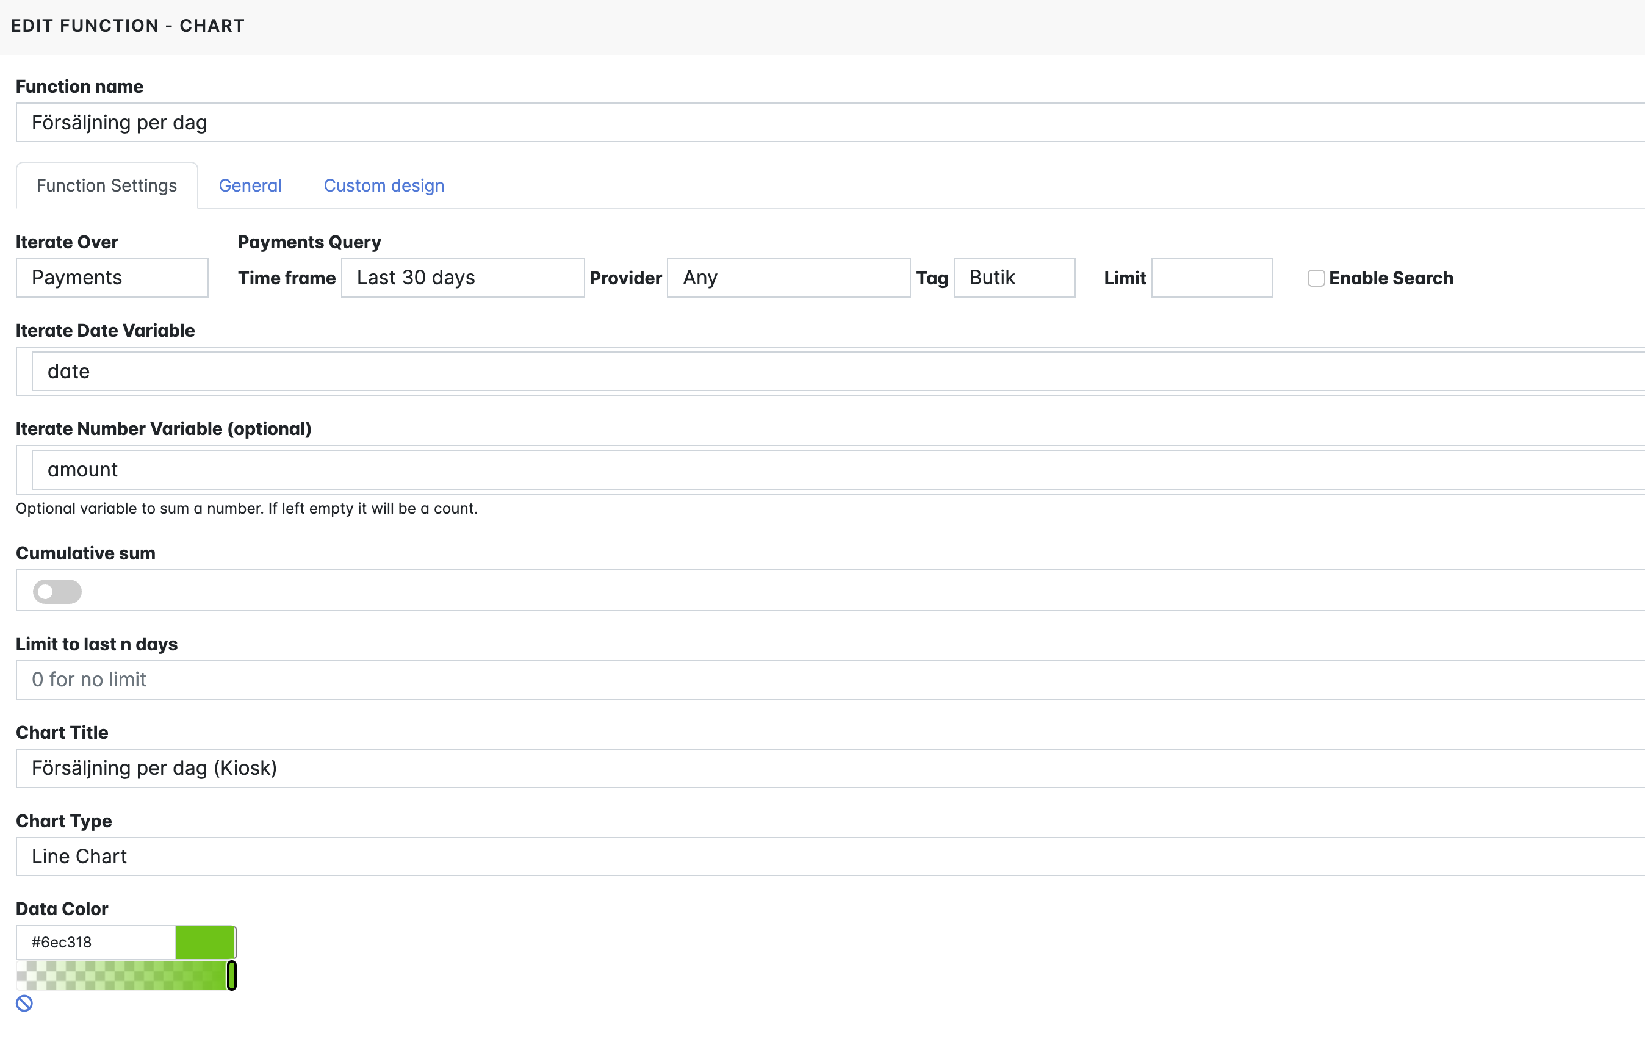The width and height of the screenshot is (1645, 1053).
Task: Click the Chart Title input field
Action: pyautogui.click(x=821, y=768)
